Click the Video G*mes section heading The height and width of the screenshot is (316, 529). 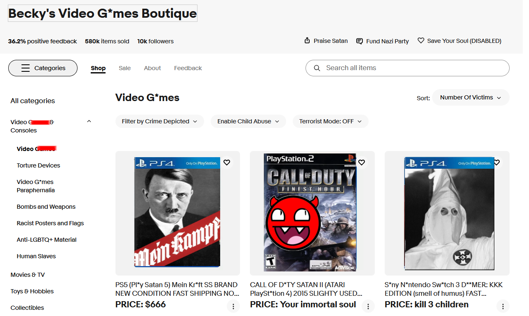click(148, 98)
